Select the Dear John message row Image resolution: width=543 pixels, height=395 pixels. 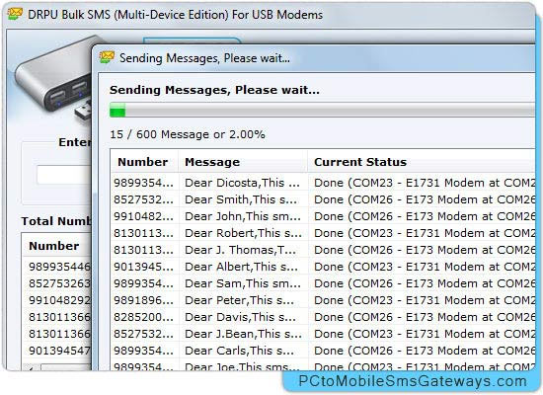coord(323,216)
